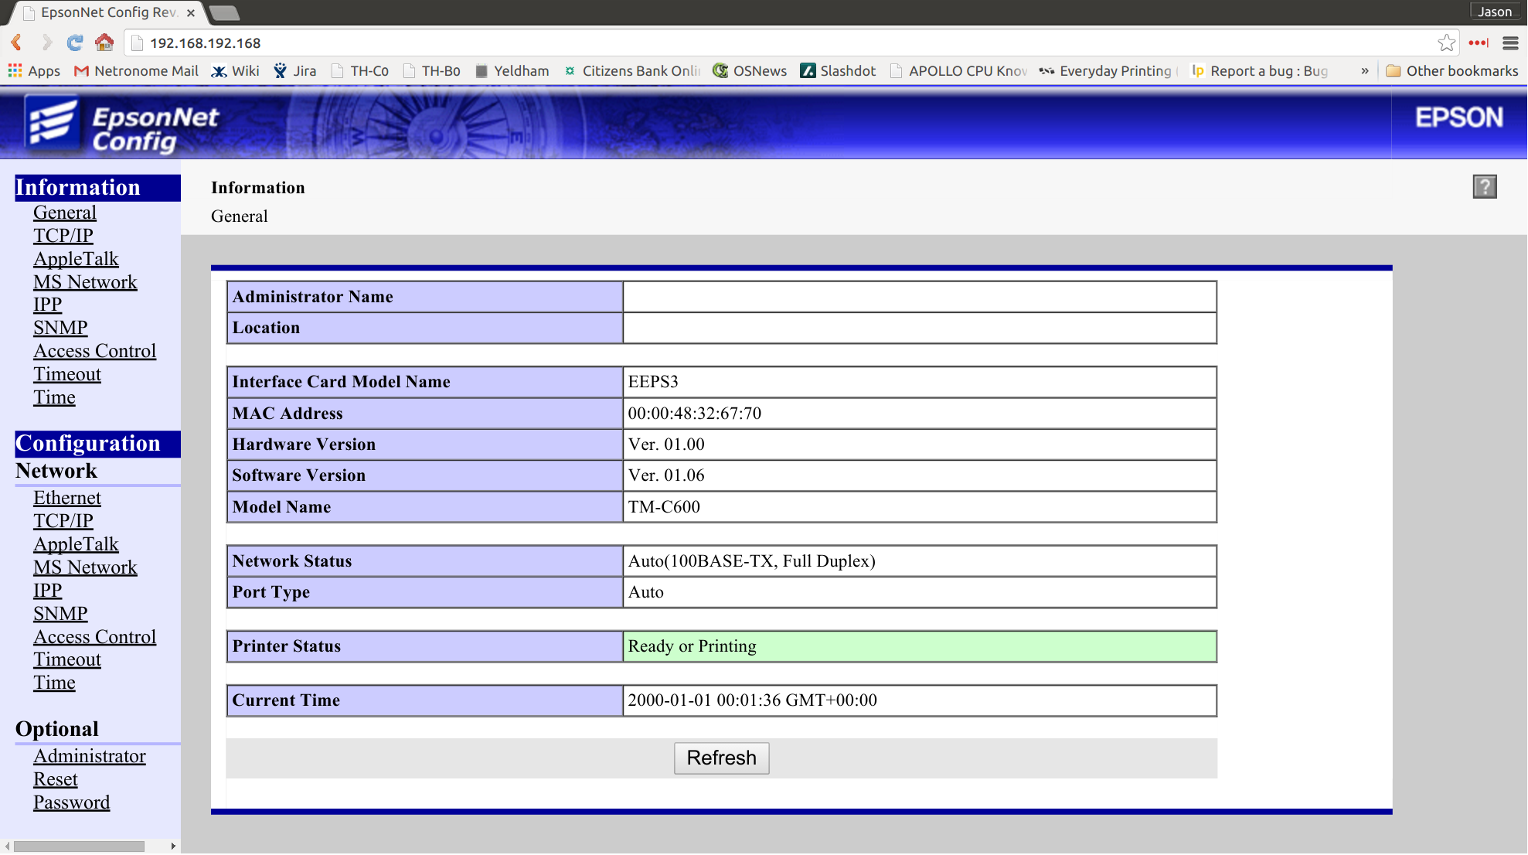Reload the page with the refresh icon

tap(75, 43)
